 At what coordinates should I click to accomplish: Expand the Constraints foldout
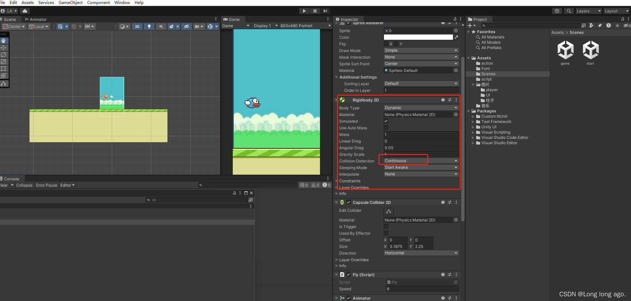click(337, 181)
